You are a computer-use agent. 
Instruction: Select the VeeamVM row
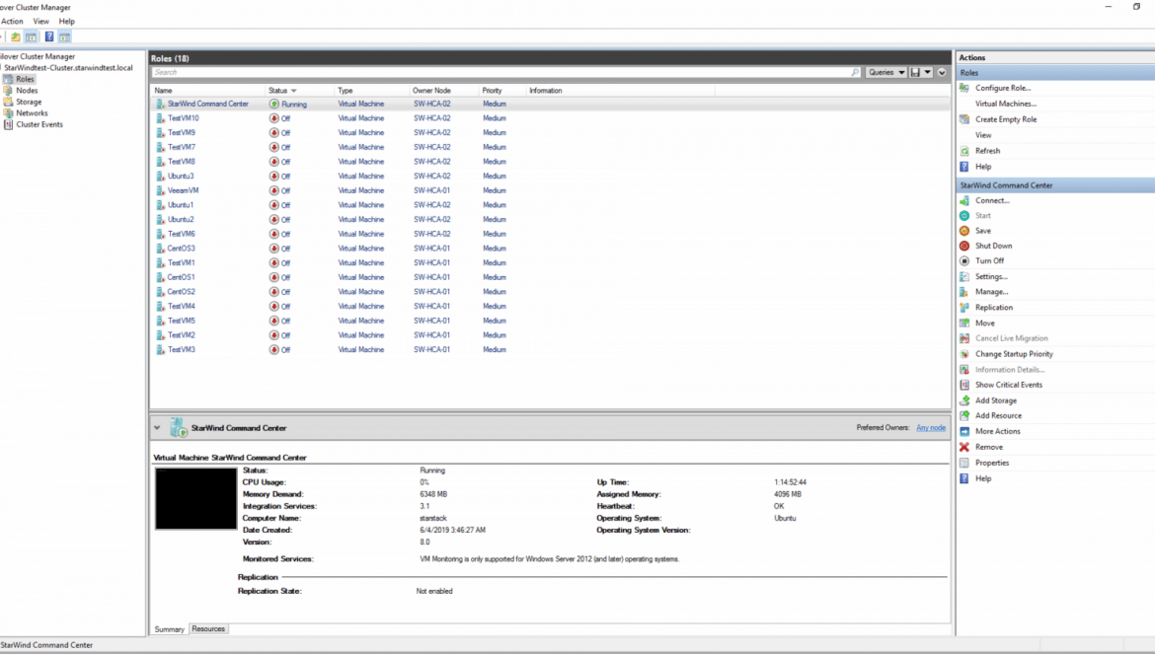(x=550, y=190)
